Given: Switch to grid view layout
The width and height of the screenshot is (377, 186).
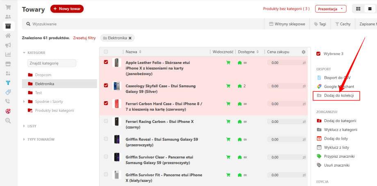Looking at the screenshot, I should [x=358, y=9].
